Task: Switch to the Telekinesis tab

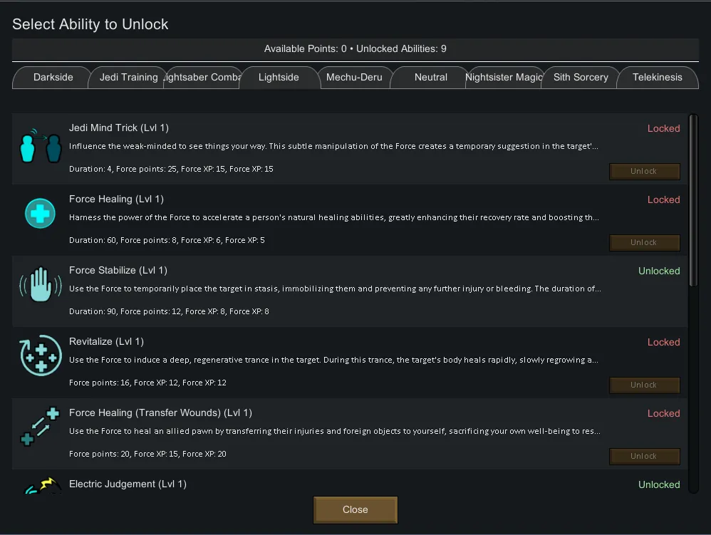Action: point(657,78)
